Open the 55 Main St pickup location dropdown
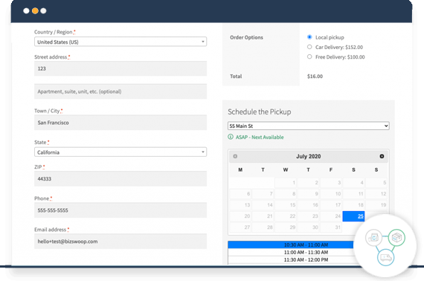The image size is (424, 281). pyautogui.click(x=309, y=126)
